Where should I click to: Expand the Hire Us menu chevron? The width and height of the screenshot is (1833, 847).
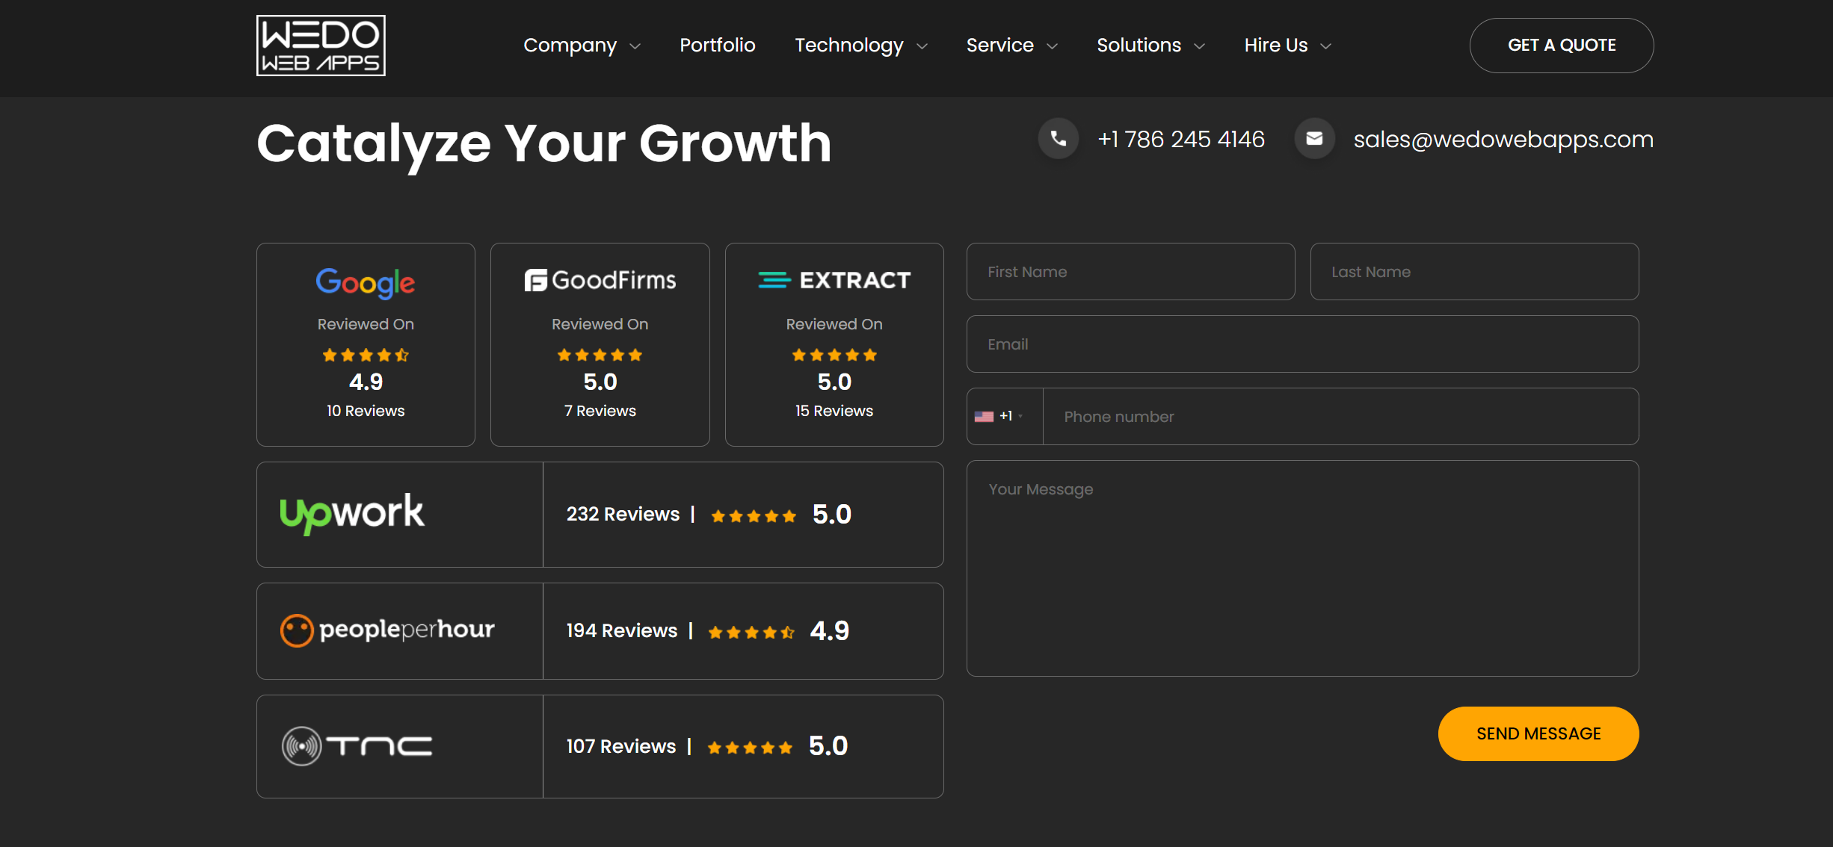[1326, 46]
